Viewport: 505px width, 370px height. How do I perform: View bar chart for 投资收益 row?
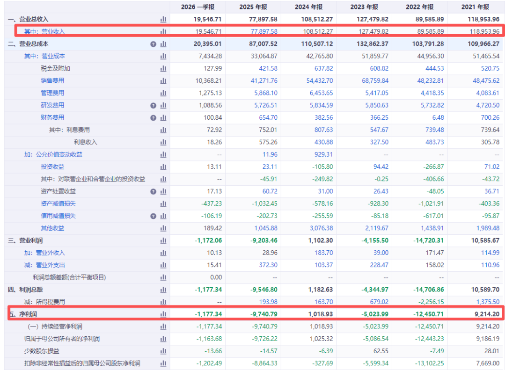point(163,167)
